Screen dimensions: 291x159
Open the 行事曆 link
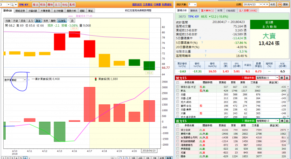pyautogui.click(x=157, y=4)
